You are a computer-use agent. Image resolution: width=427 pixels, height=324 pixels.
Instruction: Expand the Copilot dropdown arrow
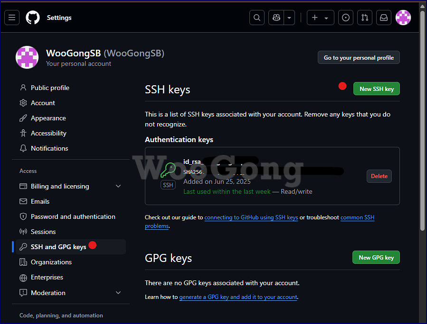[x=289, y=18]
